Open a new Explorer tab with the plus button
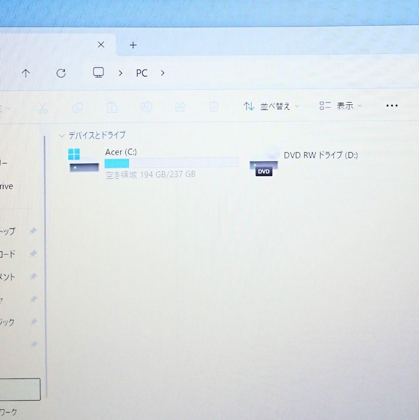Viewport: 419px width, 420px height. pyautogui.click(x=133, y=45)
